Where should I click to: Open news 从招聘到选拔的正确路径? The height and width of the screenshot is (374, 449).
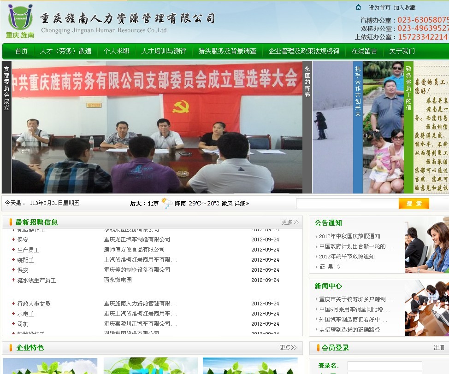[x=349, y=330]
